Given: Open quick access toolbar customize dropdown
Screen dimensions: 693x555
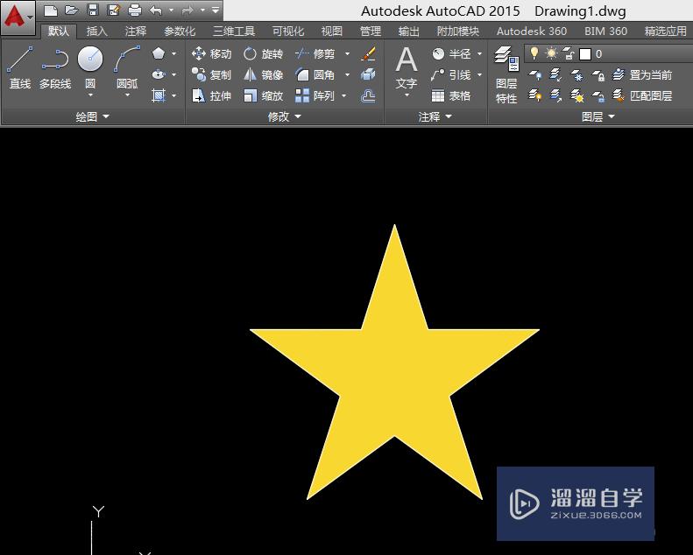Looking at the screenshot, I should (x=216, y=10).
